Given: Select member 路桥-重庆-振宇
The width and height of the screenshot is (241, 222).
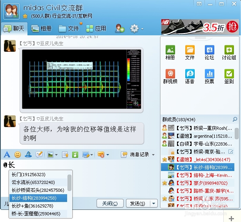Looking at the screenshot, I should (198, 191).
